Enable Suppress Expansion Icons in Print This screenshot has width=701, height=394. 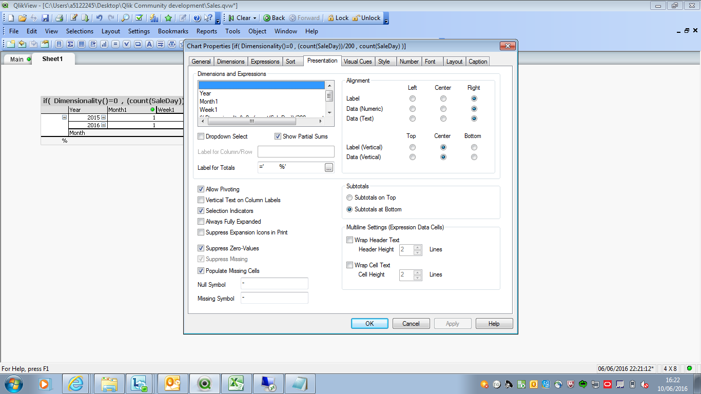tap(201, 232)
